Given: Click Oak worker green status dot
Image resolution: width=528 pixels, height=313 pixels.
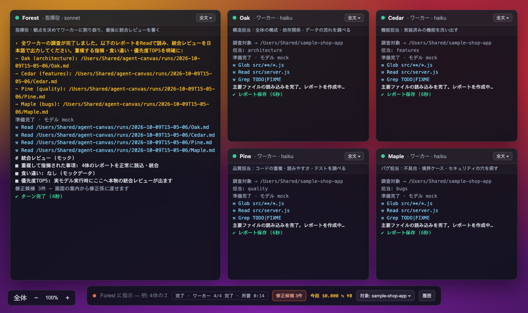Looking at the screenshot, I should (235, 18).
